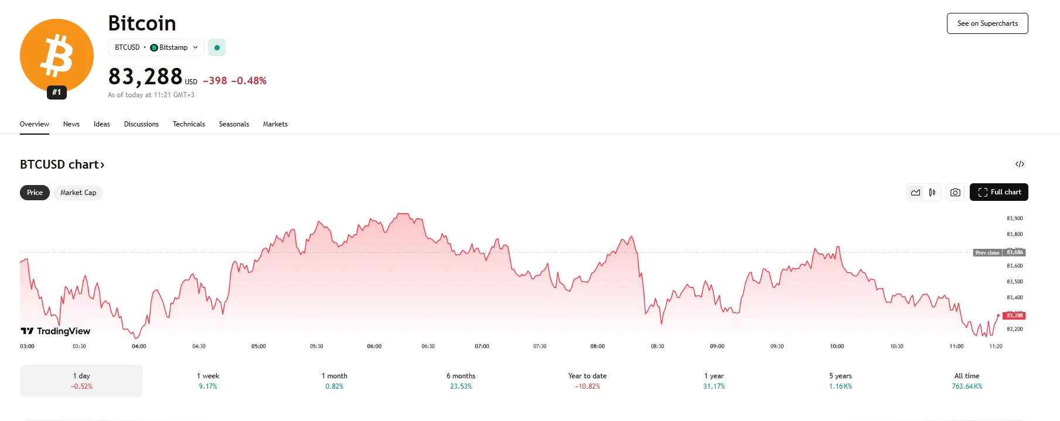Click the Prev close price label
Image resolution: width=1060 pixels, height=421 pixels.
[987, 253]
